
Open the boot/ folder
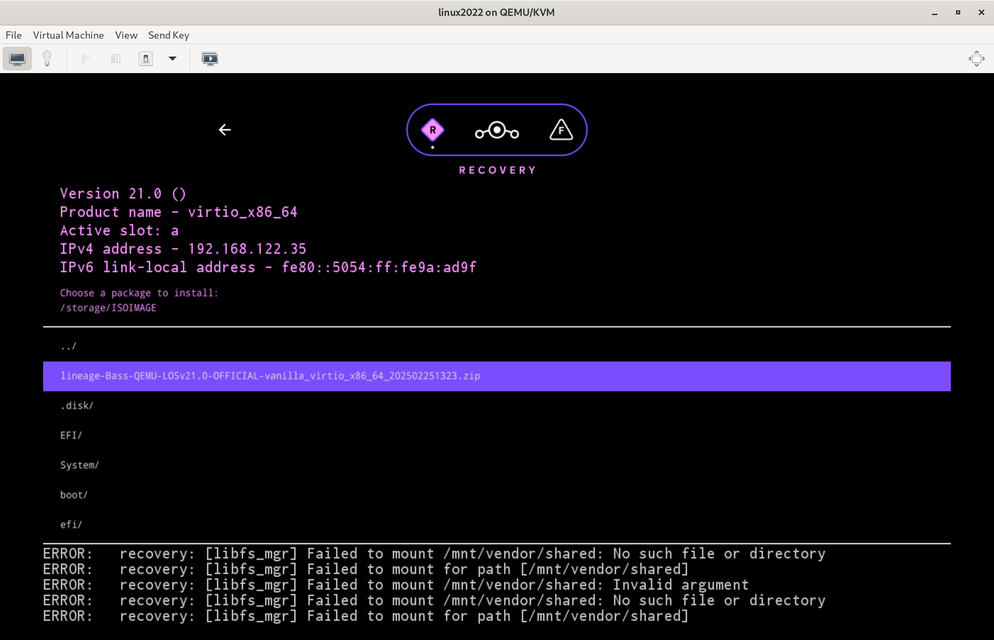click(497, 495)
